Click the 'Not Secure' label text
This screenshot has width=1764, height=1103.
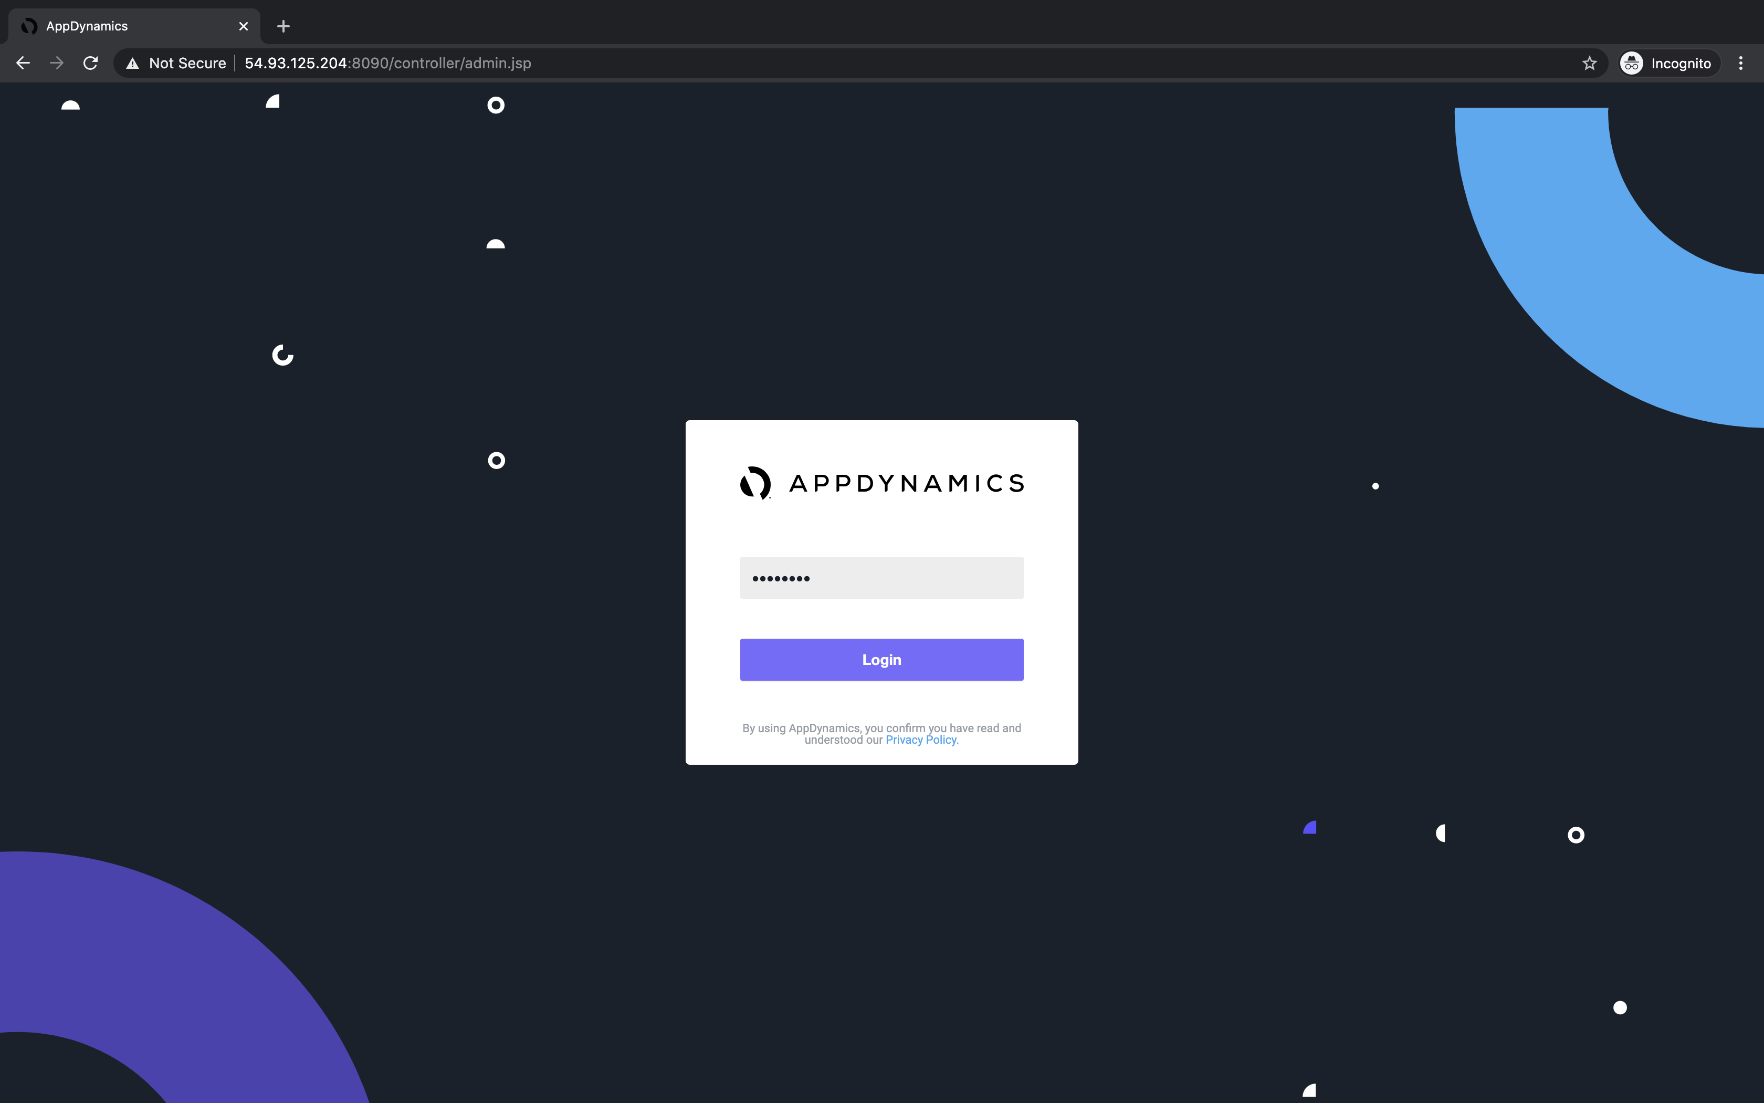187,64
